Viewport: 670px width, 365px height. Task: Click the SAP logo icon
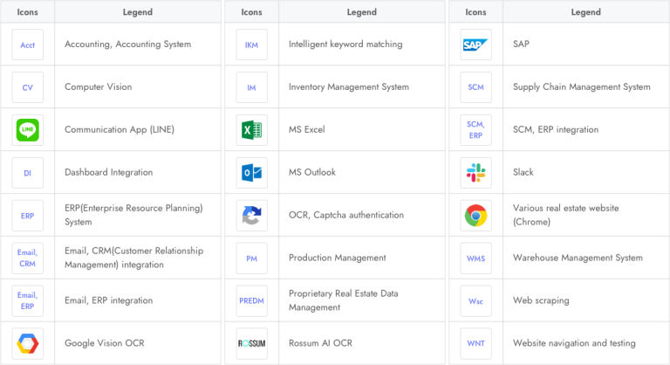[x=475, y=45]
